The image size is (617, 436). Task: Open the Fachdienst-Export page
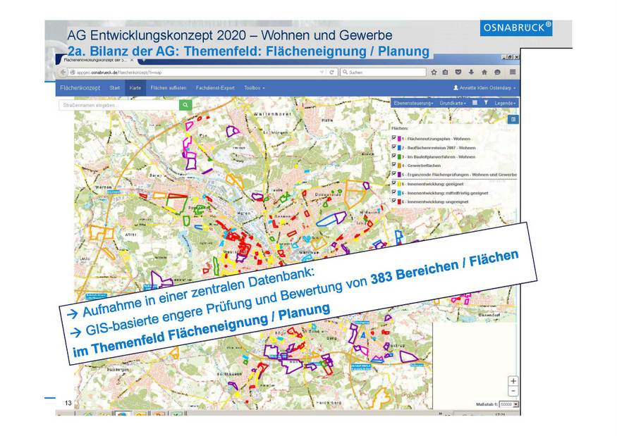tap(214, 88)
